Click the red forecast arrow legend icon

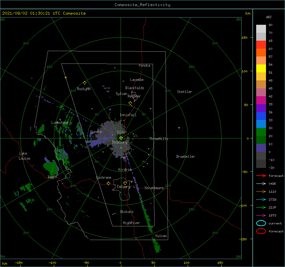(261, 176)
